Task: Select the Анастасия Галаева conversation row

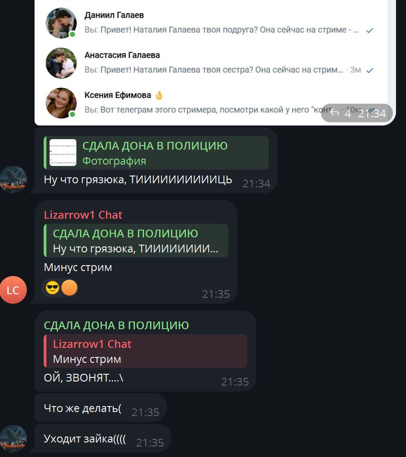Action: (211, 63)
